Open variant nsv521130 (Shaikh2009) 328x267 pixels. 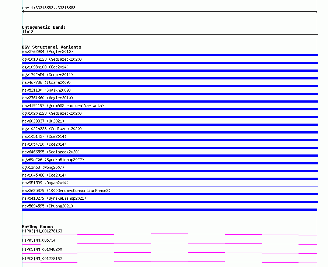pos(46,90)
